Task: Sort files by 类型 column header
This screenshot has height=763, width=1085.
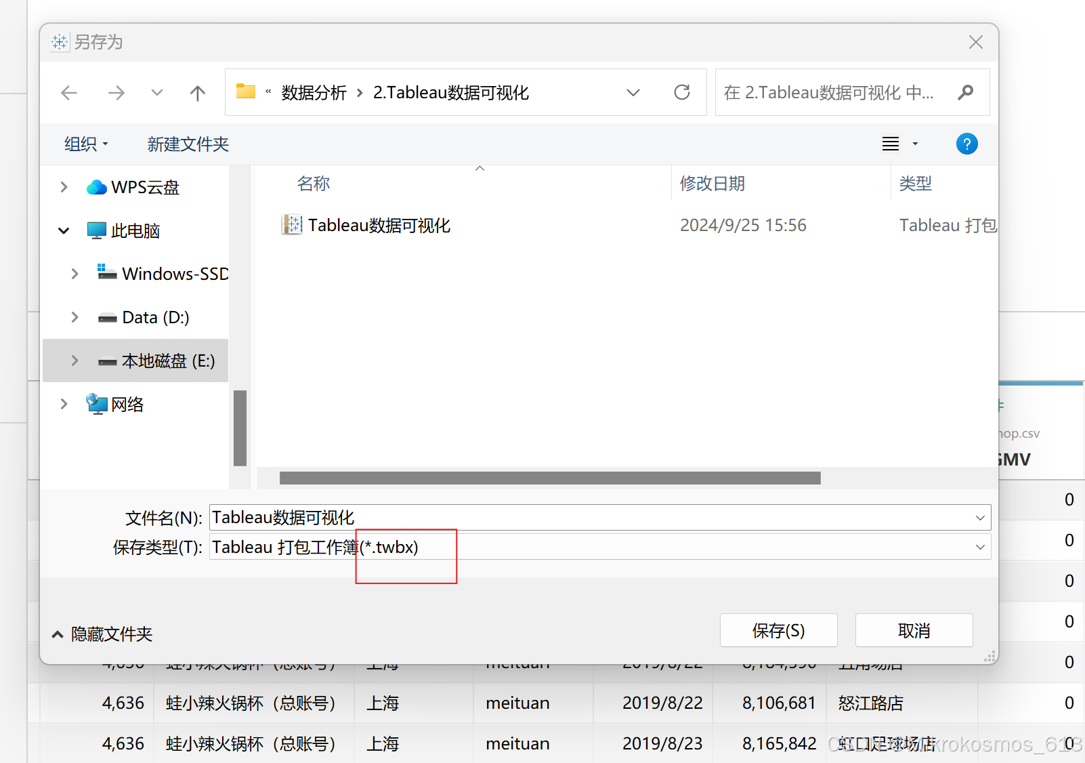Action: (916, 184)
